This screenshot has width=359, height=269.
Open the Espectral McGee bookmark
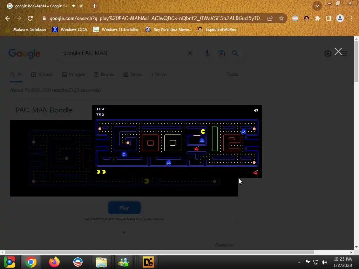pos(217,29)
